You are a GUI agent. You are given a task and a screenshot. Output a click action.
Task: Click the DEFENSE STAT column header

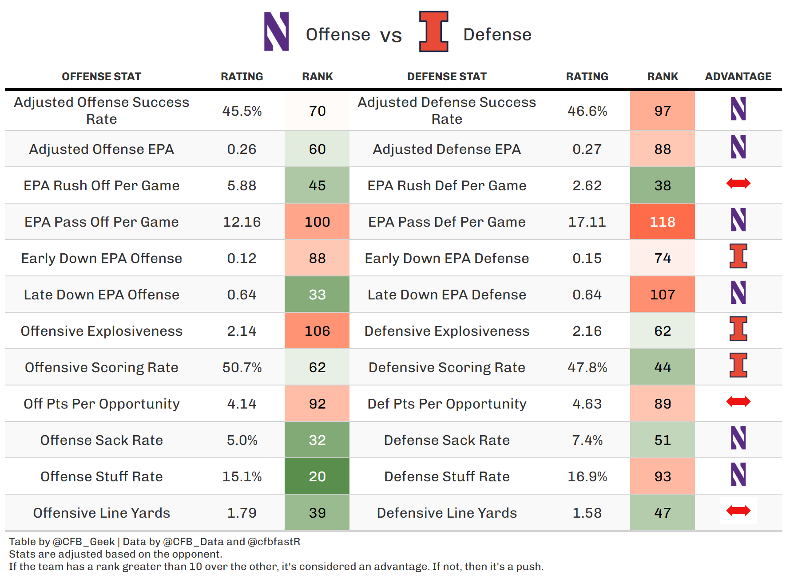(447, 77)
